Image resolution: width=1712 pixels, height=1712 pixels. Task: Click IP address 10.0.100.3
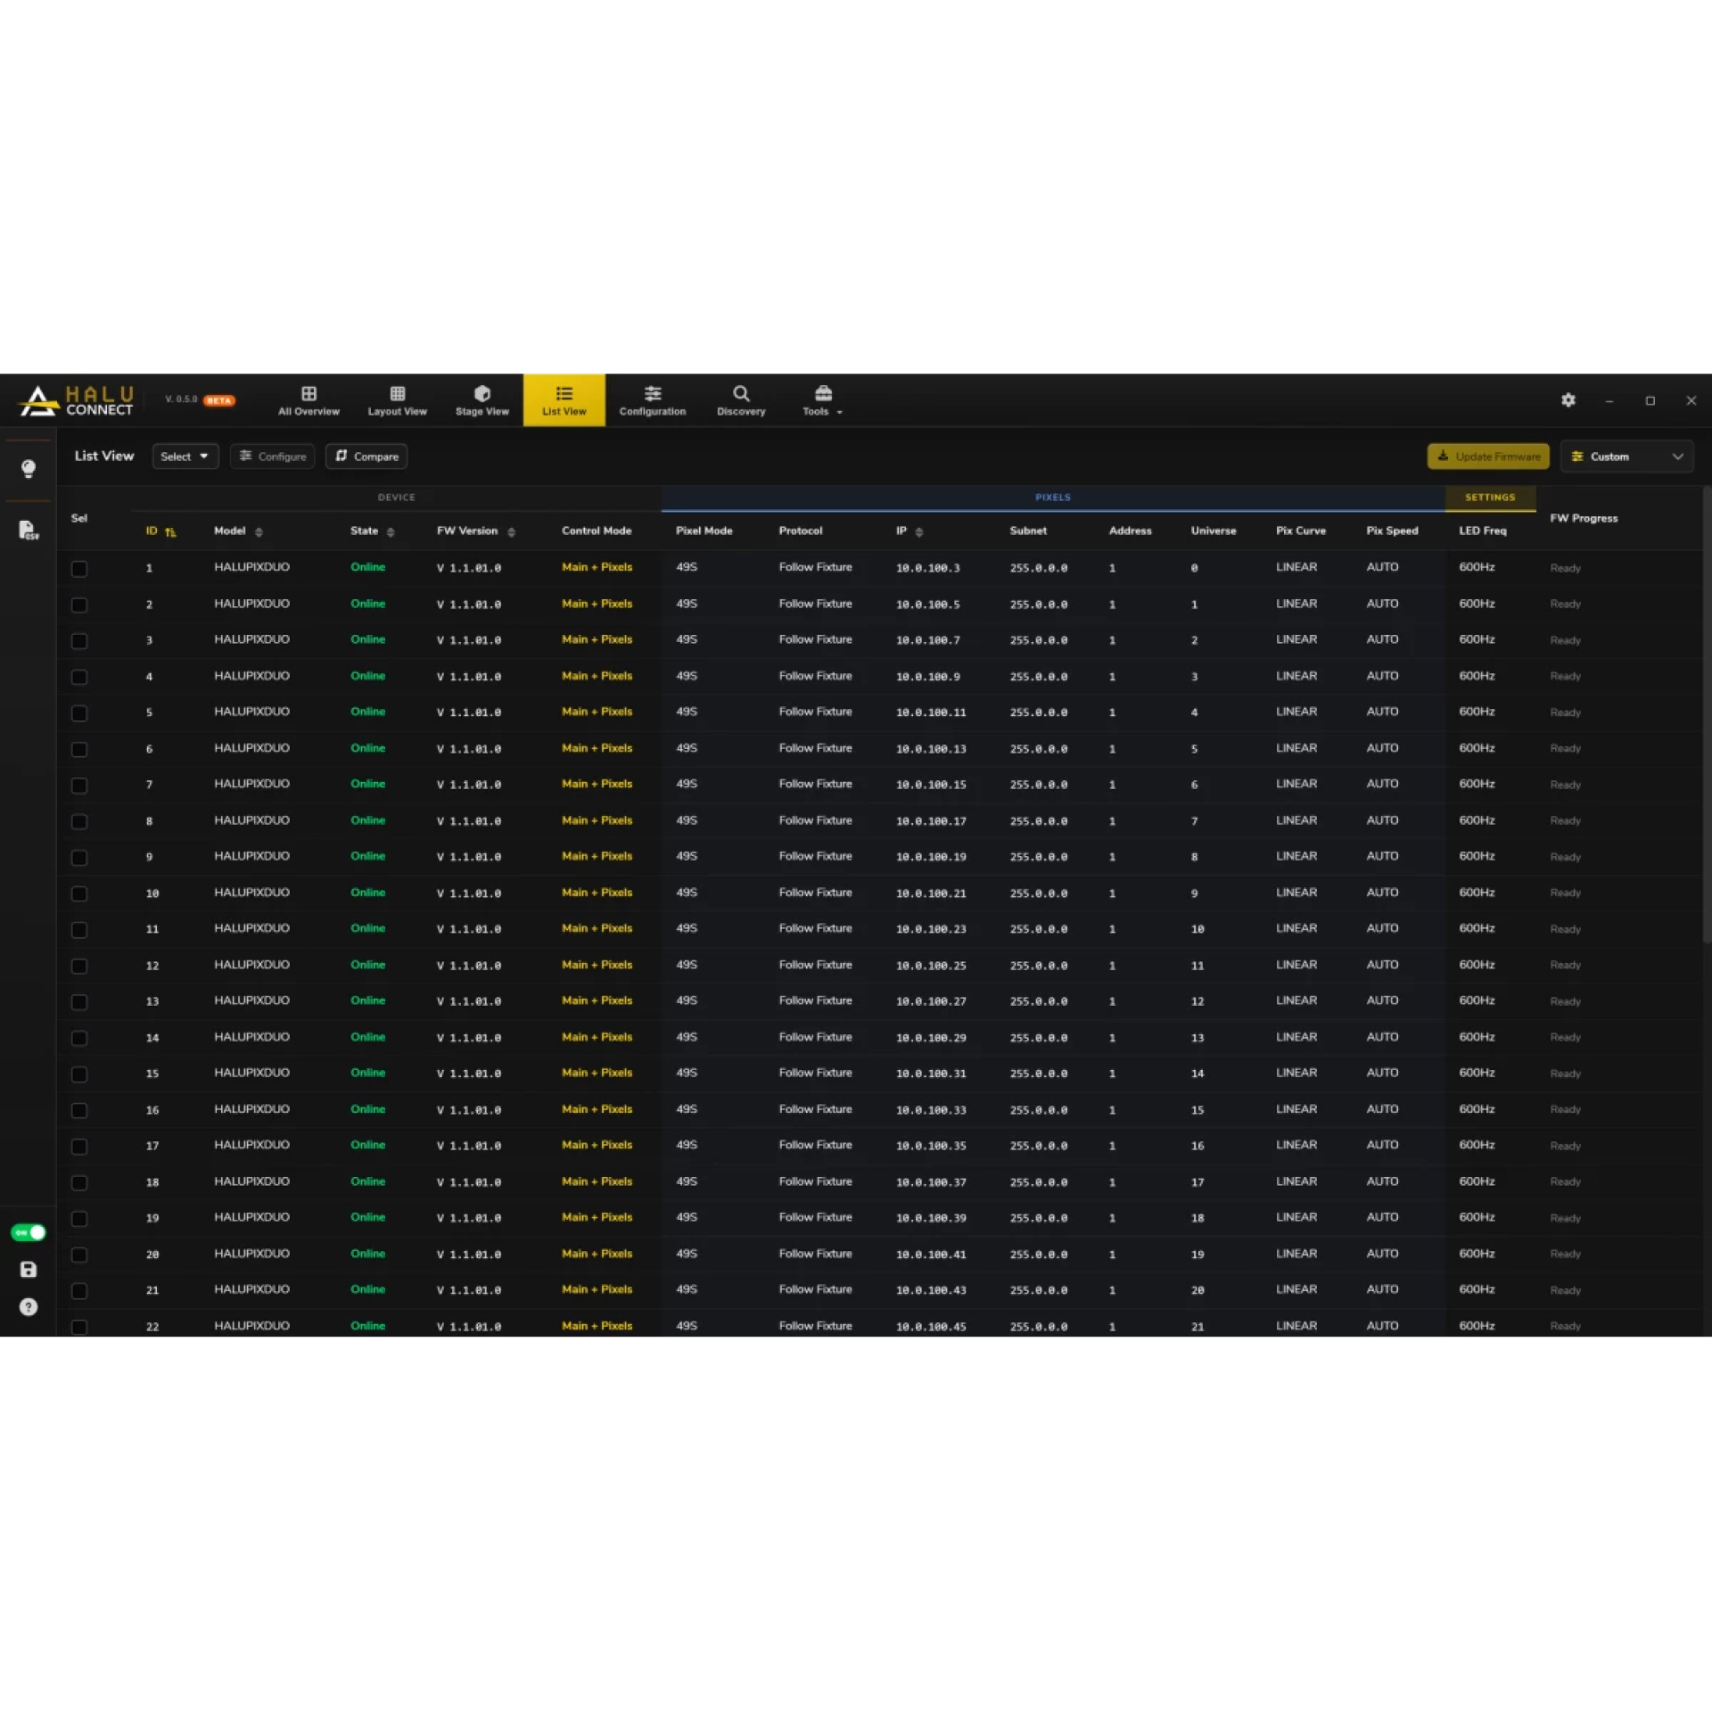pyautogui.click(x=927, y=568)
